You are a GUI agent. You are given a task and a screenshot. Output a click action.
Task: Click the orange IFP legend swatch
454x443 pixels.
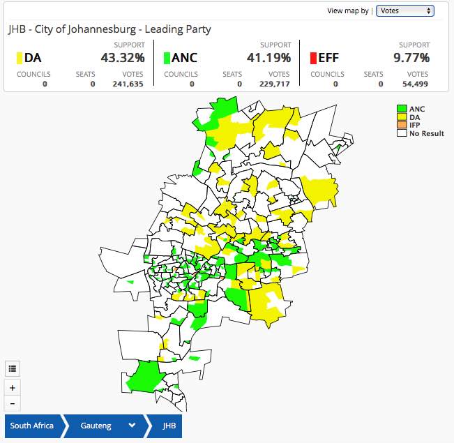tap(402, 125)
